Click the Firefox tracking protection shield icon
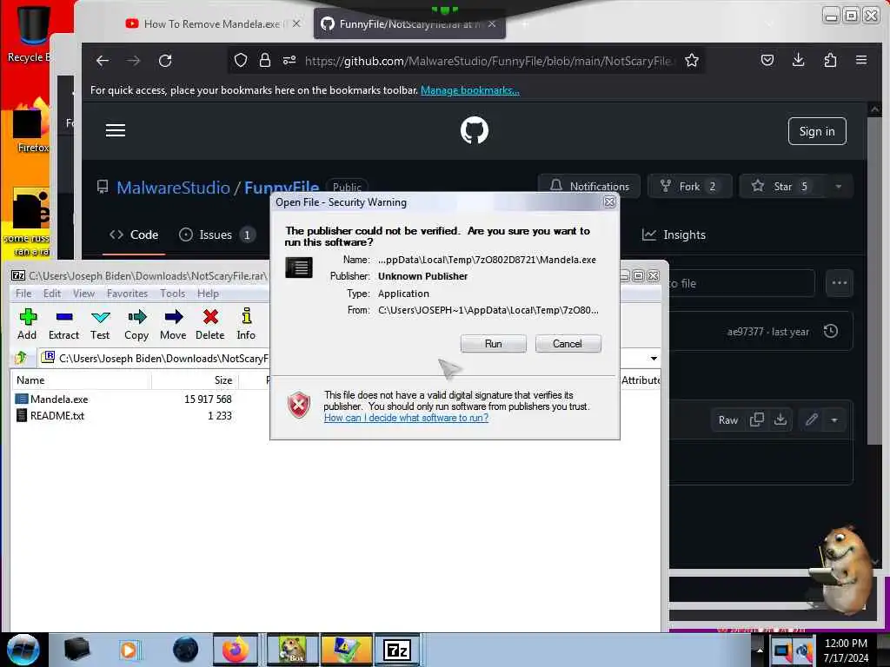 [241, 60]
